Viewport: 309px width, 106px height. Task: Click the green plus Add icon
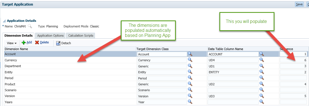point(24,43)
